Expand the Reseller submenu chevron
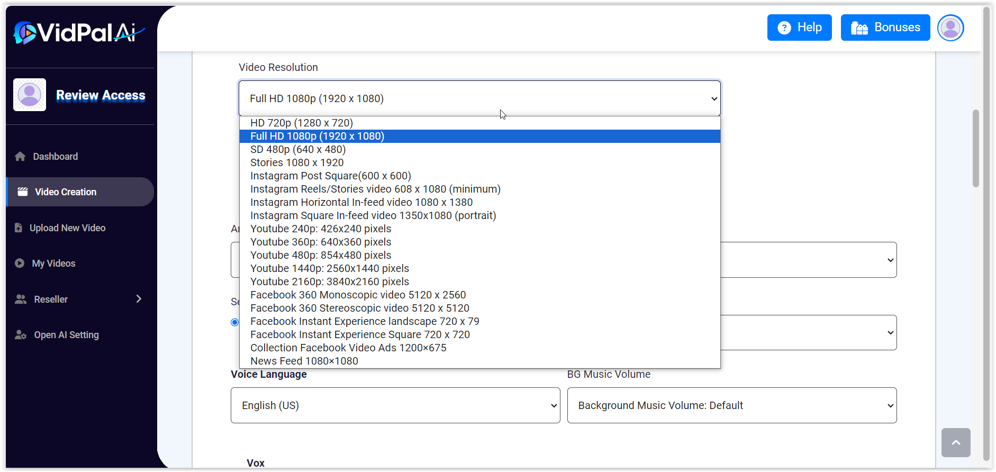996x472 pixels. 139,299
